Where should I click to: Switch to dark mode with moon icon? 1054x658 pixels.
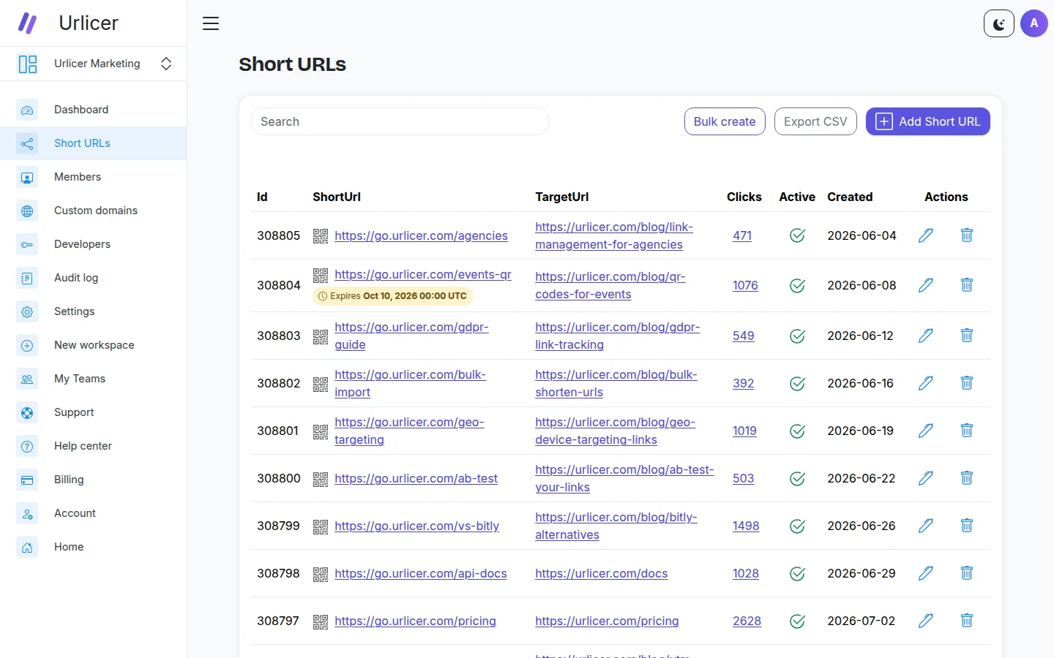pos(999,23)
